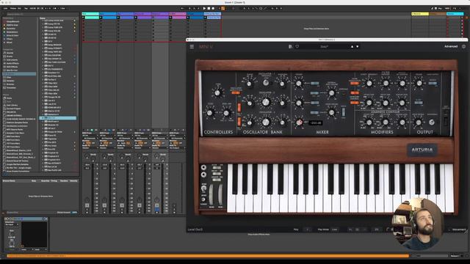470x264 pixels.
Task: Toggle External Input switch in Mixer
Action: (314, 93)
